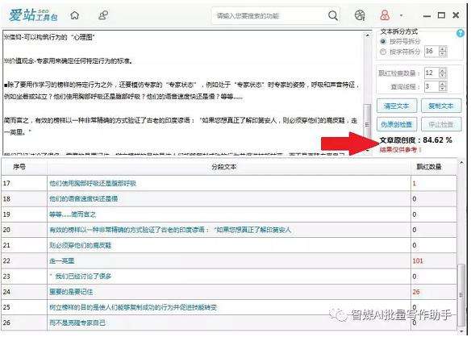The height and width of the screenshot is (337, 471).
Task: Click the article text editing area
Action: pyautogui.click(x=182, y=93)
